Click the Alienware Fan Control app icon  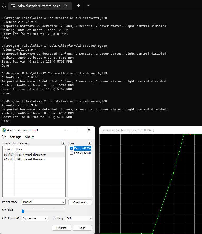pos(4,130)
